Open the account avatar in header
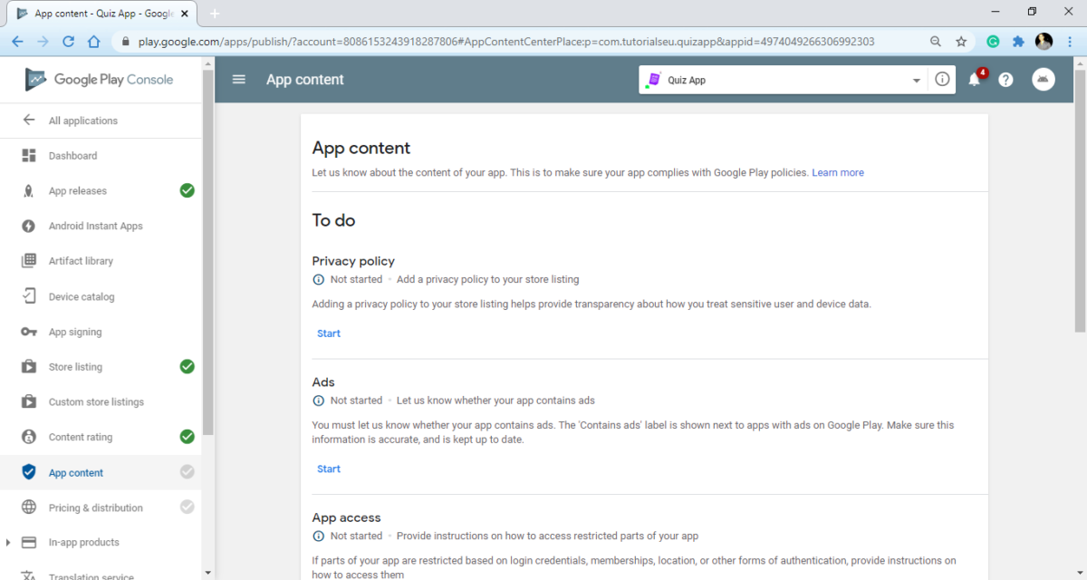Screen dimensions: 1087x580 [x=1044, y=80]
